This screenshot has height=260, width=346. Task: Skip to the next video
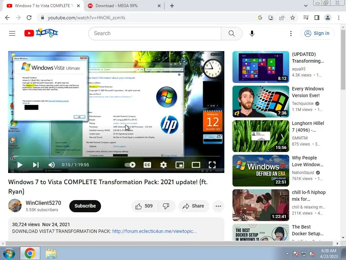pos(36,165)
